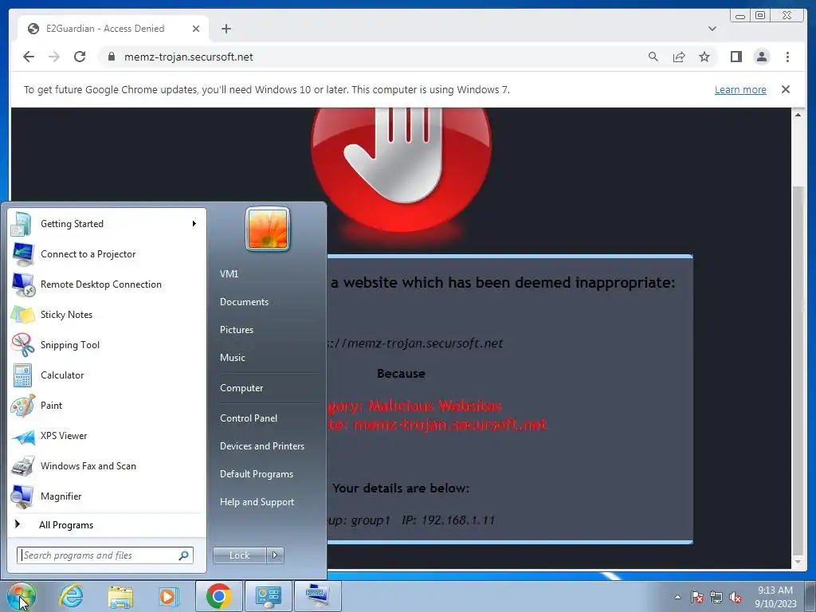Open a new Chrome tab

[x=226, y=29]
